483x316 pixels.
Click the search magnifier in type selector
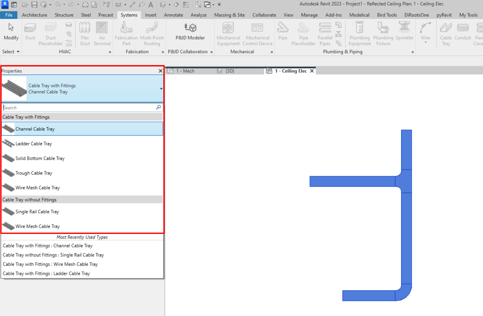click(x=159, y=107)
